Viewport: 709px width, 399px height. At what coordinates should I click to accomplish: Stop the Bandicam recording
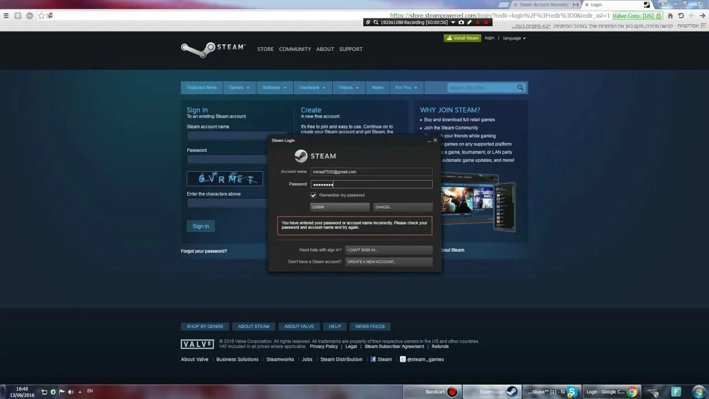486,22
